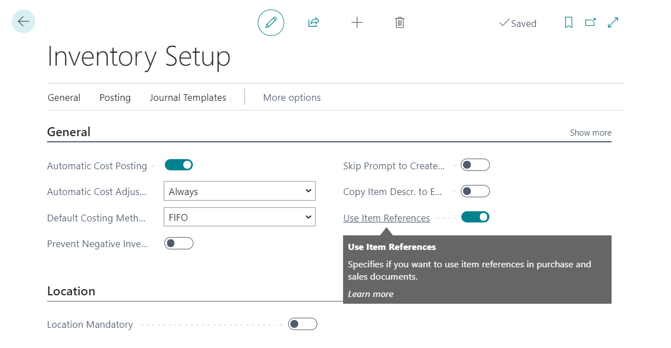Click More options
This screenshot has height=348, width=671.
pyautogui.click(x=292, y=98)
